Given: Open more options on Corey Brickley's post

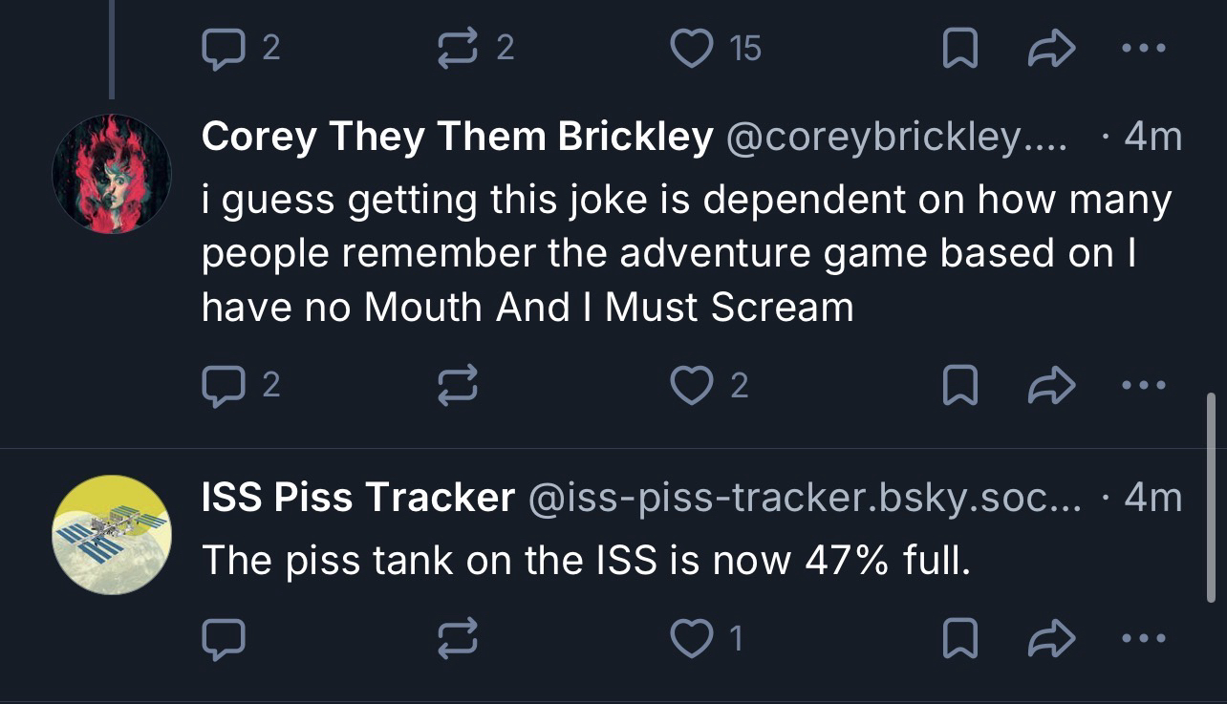Looking at the screenshot, I should tap(1146, 385).
